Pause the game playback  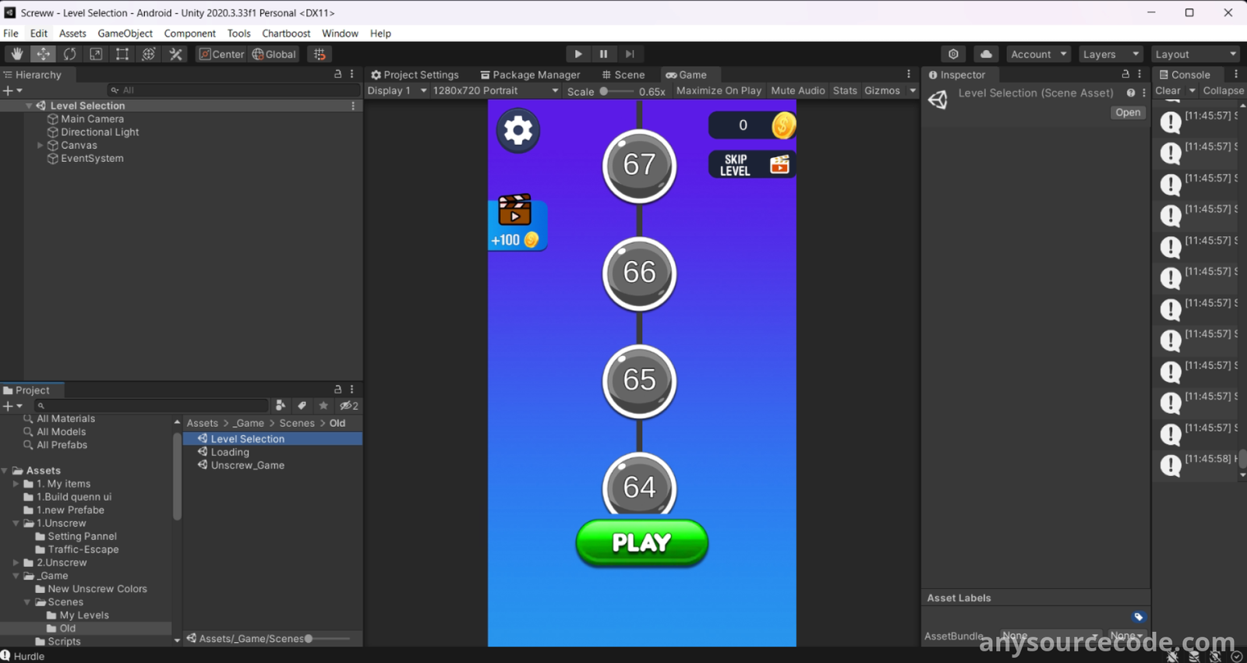(x=603, y=54)
